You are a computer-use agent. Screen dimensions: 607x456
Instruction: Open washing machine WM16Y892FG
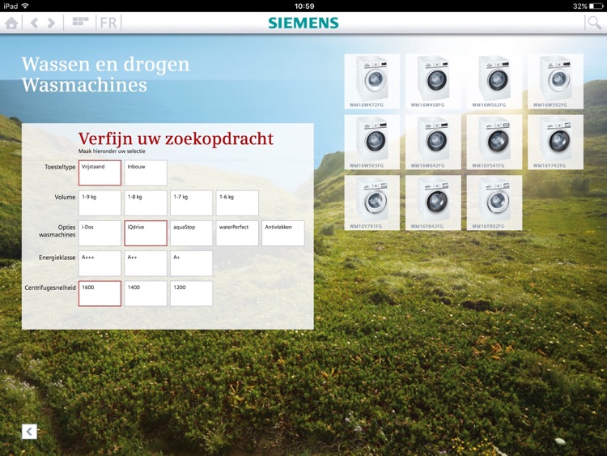pos(495,202)
